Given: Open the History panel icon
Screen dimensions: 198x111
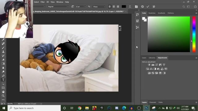Looking at the screenshot, I should pyautogui.click(x=137, y=14).
